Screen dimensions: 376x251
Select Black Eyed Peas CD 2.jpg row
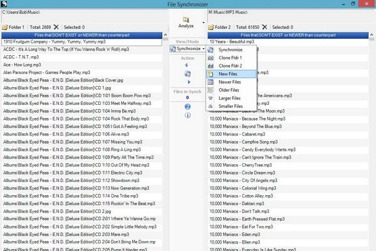[x=81, y=211]
